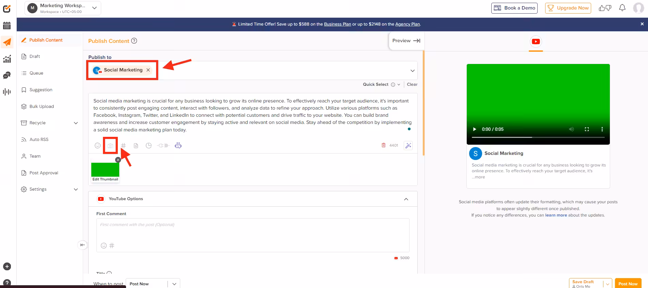The height and width of the screenshot is (288, 648).
Task: Expand the Settings menu section
Action: [76, 189]
